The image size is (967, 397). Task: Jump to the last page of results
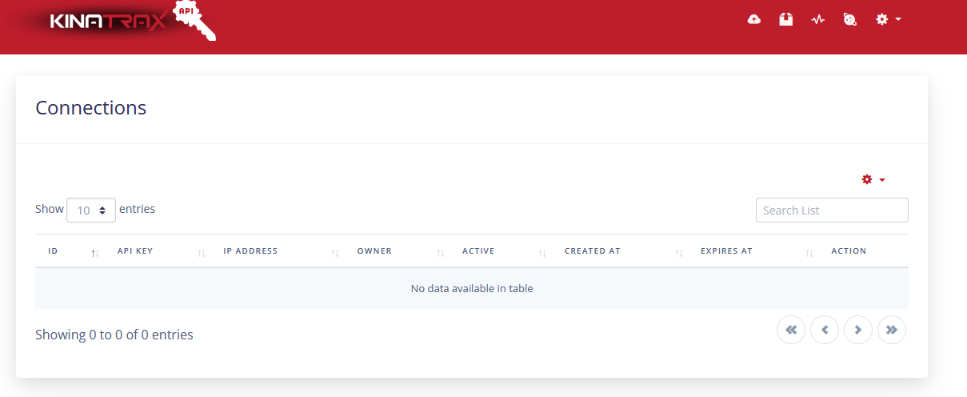891,330
